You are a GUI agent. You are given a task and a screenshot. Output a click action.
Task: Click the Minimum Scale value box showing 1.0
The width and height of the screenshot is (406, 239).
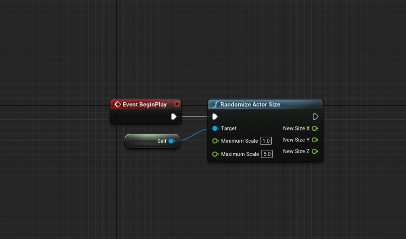click(x=266, y=140)
